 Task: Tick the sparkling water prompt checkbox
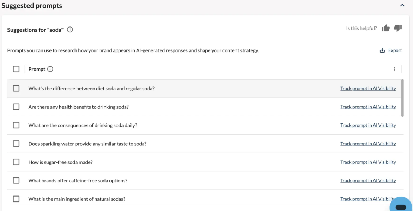tap(16, 144)
